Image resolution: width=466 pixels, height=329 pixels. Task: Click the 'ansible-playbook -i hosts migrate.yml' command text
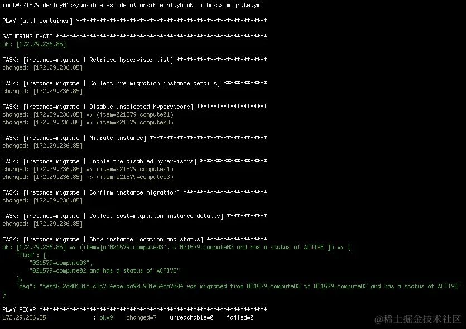[201, 6]
